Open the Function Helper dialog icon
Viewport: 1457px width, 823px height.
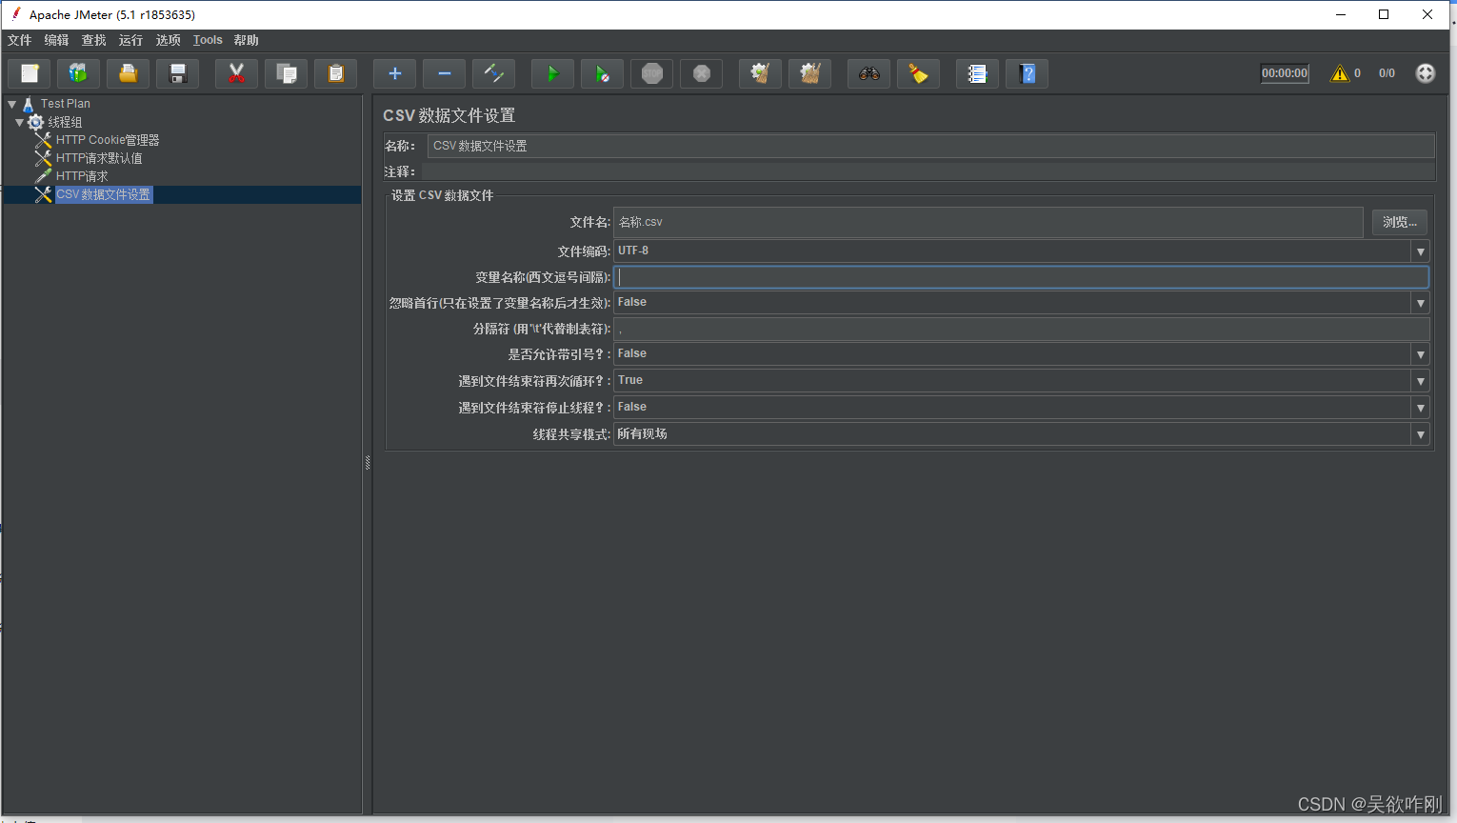(977, 73)
